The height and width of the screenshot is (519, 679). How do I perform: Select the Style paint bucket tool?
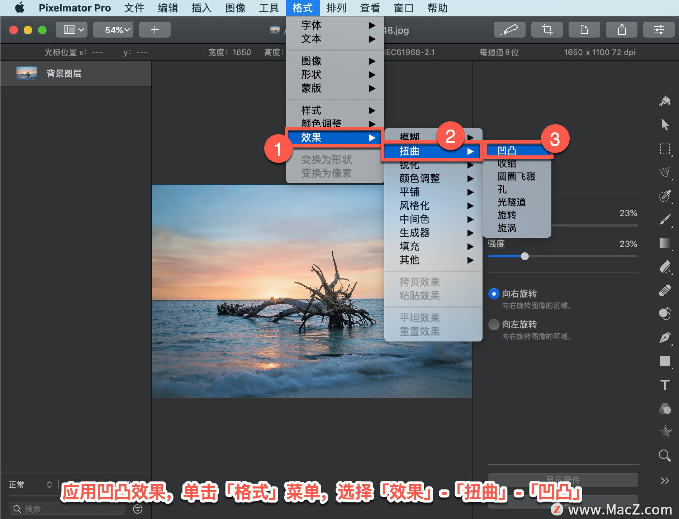tap(665, 101)
